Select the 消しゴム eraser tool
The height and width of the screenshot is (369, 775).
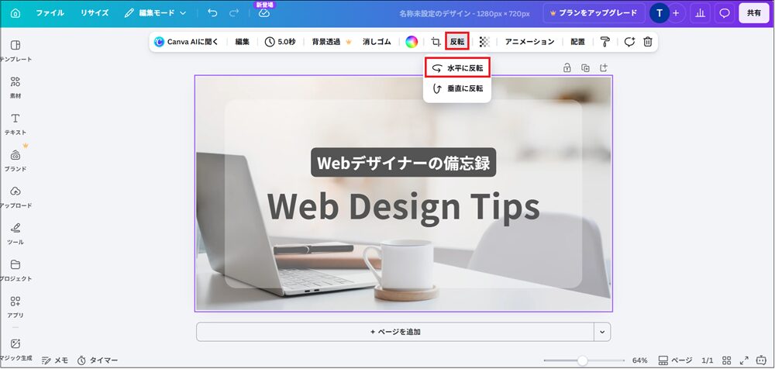tap(377, 42)
